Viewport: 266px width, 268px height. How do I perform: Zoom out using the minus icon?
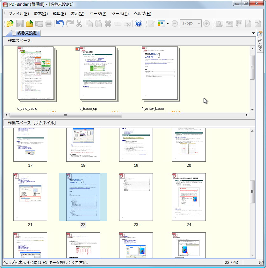(175, 24)
